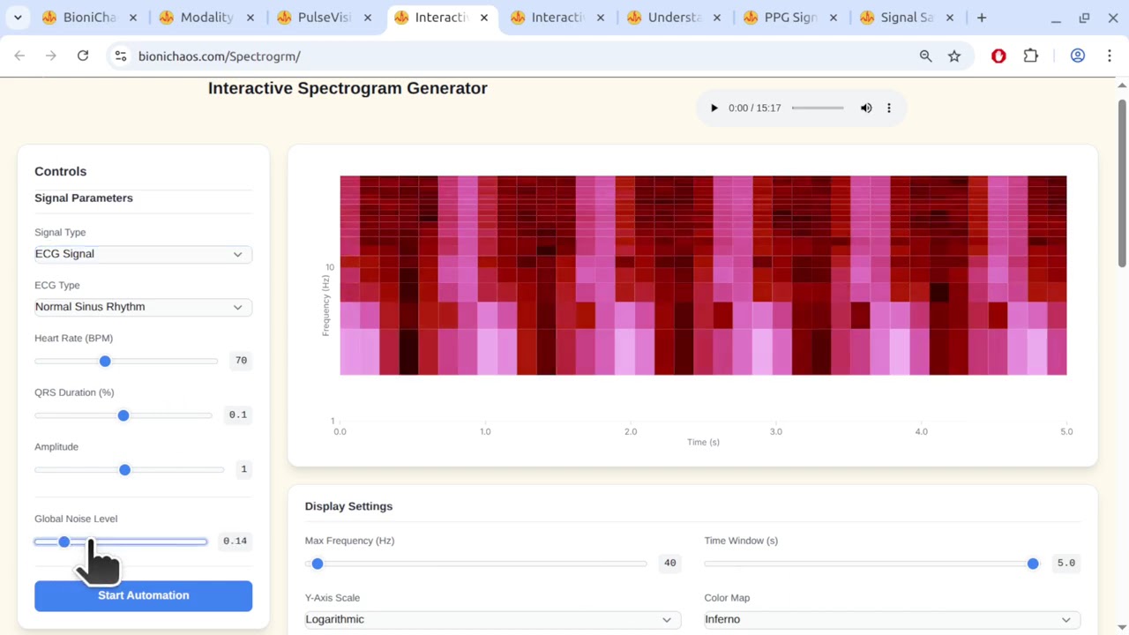Open the browser extensions puzzle icon
This screenshot has height=635, width=1129.
click(x=1030, y=56)
